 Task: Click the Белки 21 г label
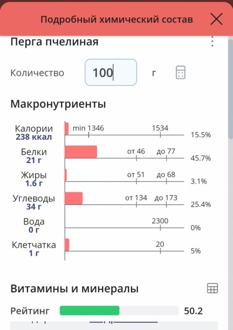[34, 156]
